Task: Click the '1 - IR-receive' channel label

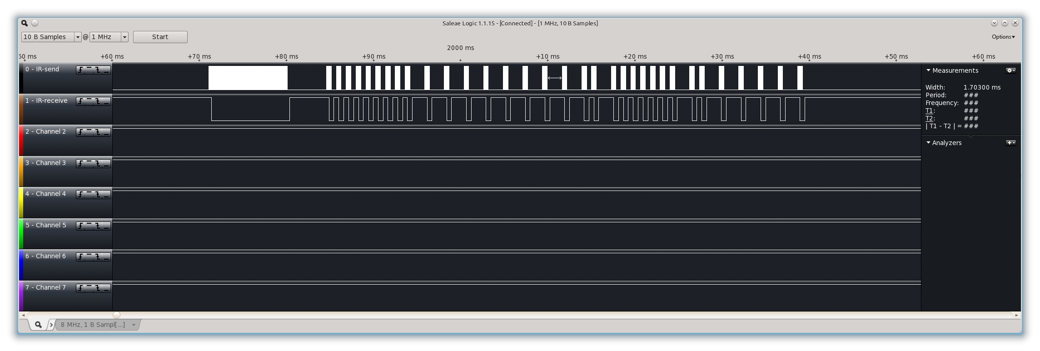Action: [46, 100]
